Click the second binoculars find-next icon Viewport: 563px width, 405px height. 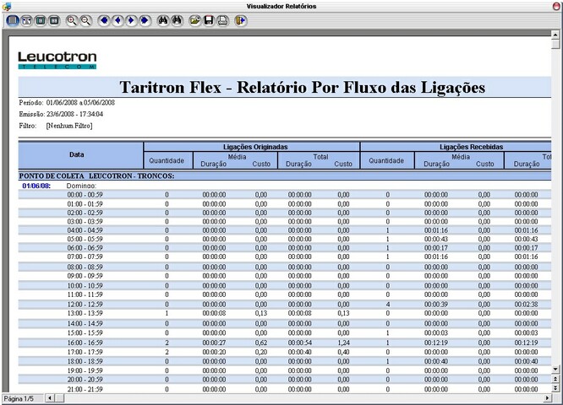pos(177,20)
